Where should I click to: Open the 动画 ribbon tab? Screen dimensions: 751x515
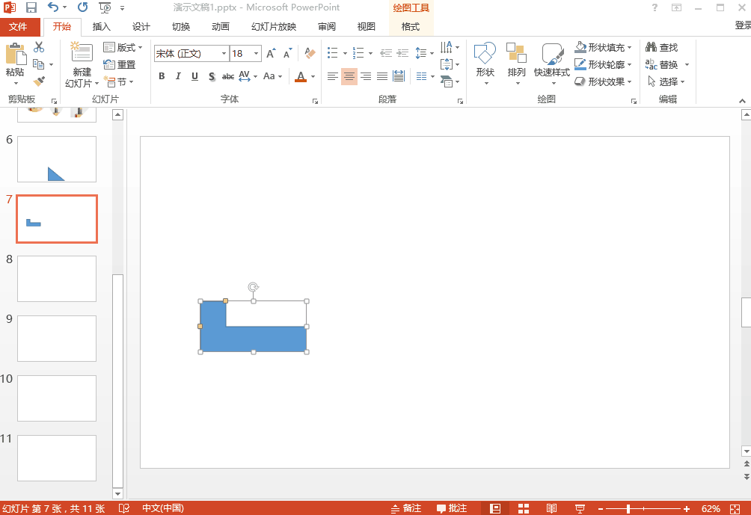pyautogui.click(x=221, y=27)
